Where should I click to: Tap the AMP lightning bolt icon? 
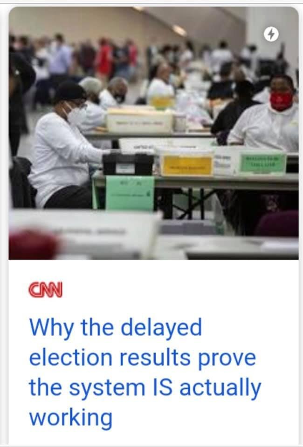(271, 35)
